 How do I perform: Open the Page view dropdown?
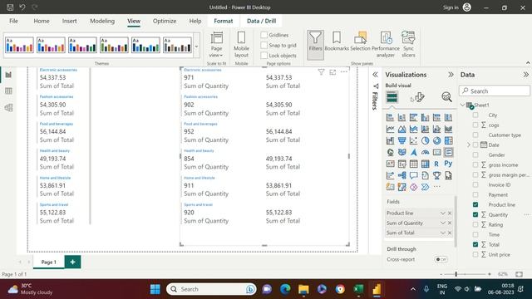click(216, 45)
